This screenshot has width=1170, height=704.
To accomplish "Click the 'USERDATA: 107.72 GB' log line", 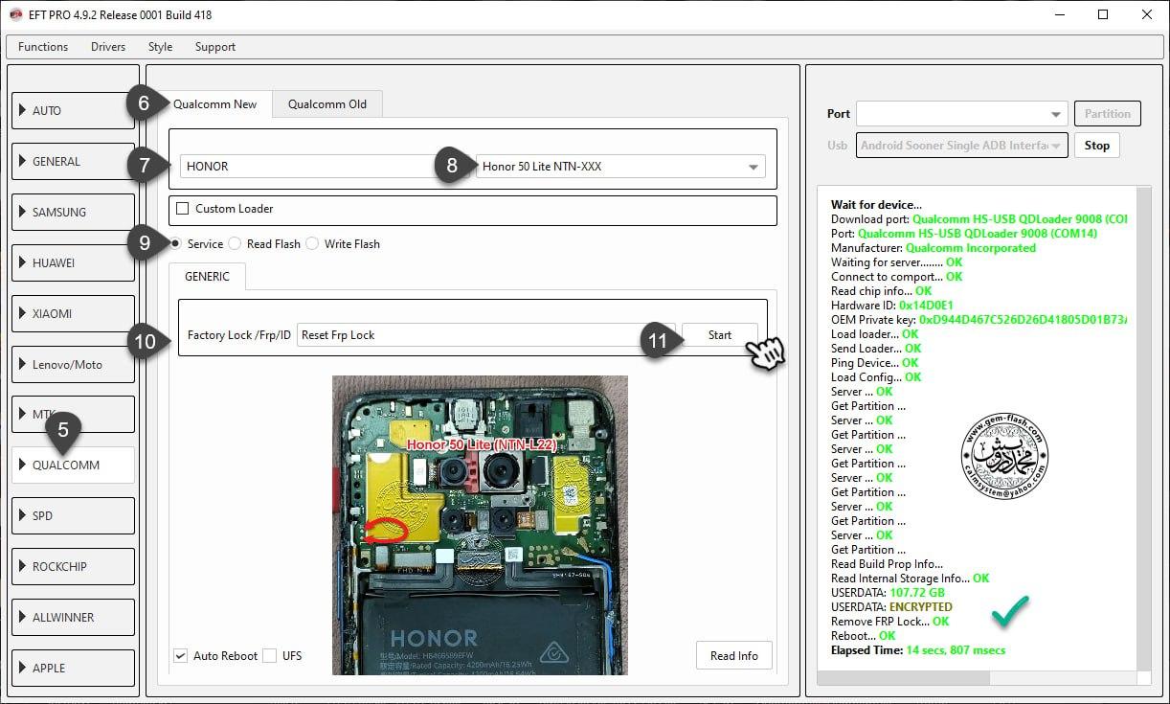I will coord(886,592).
